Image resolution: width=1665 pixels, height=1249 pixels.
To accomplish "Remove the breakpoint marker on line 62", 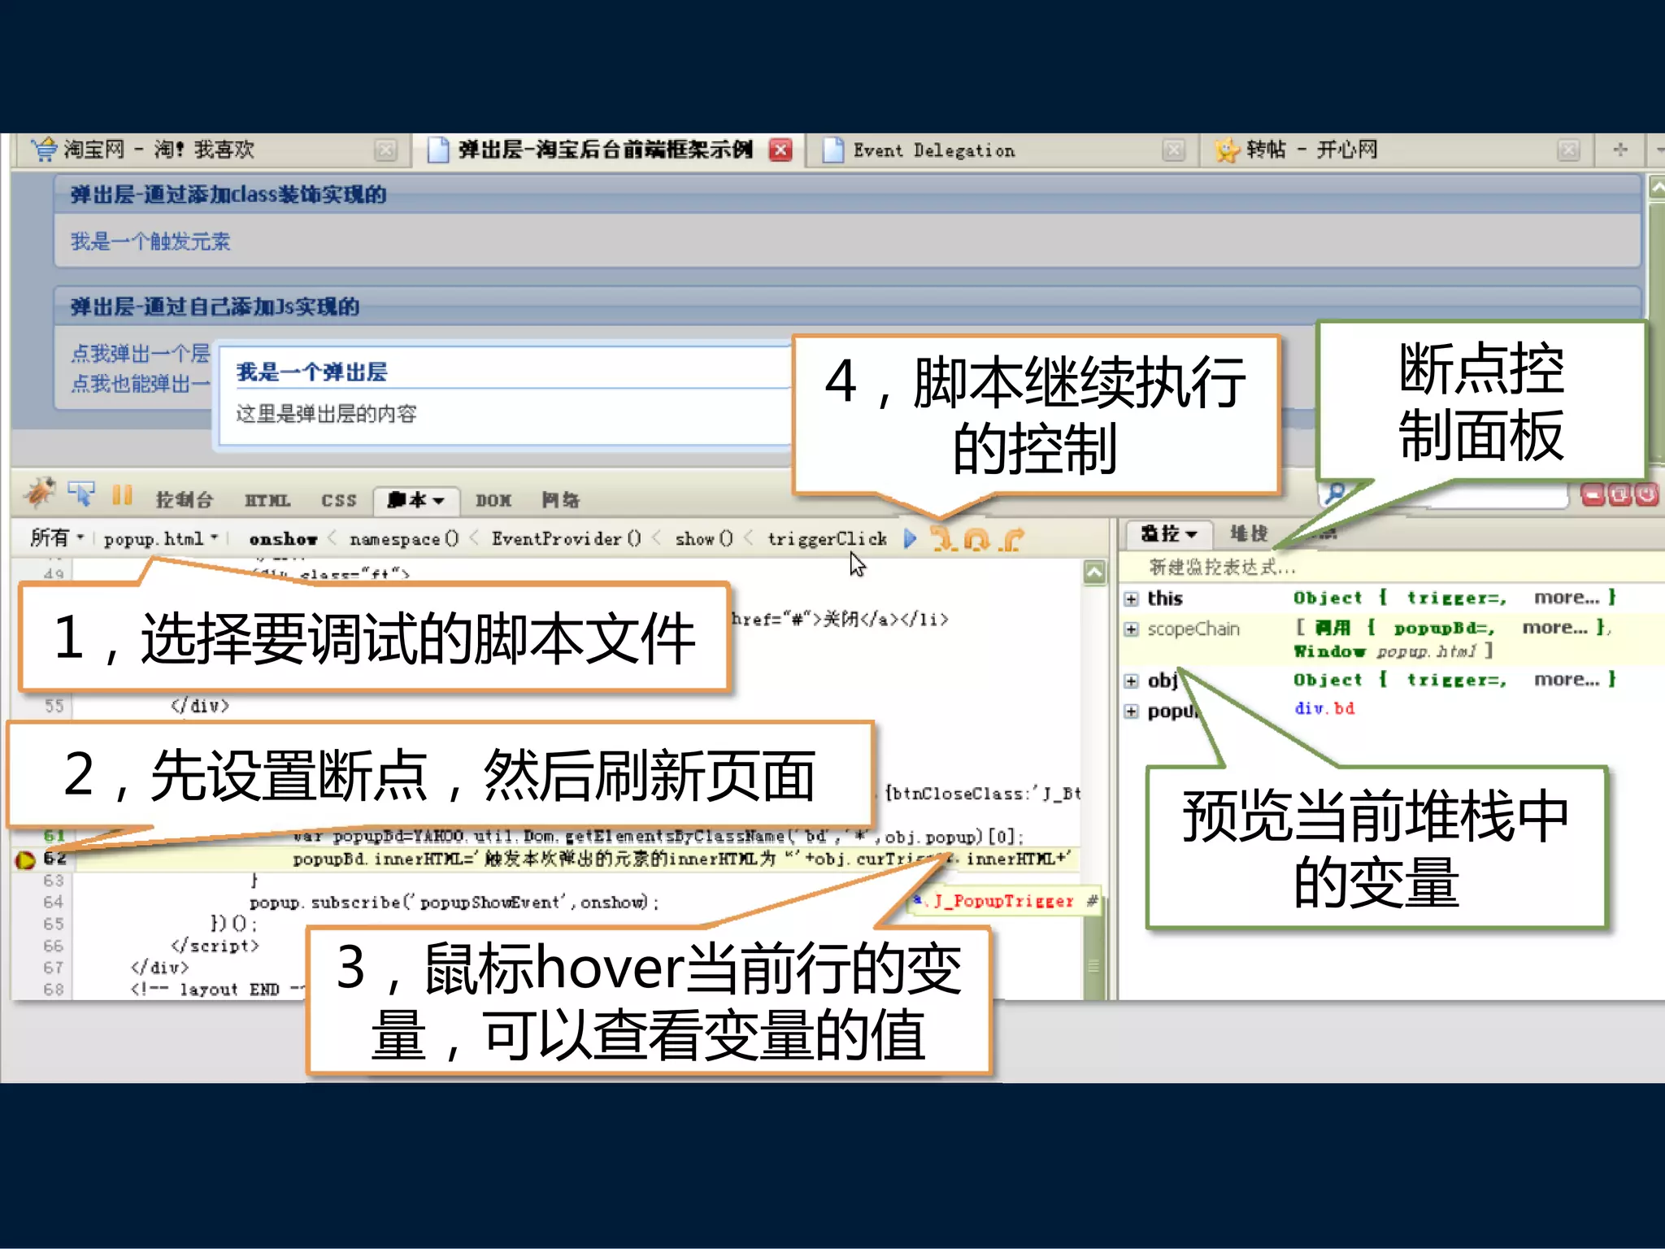I will [x=25, y=859].
